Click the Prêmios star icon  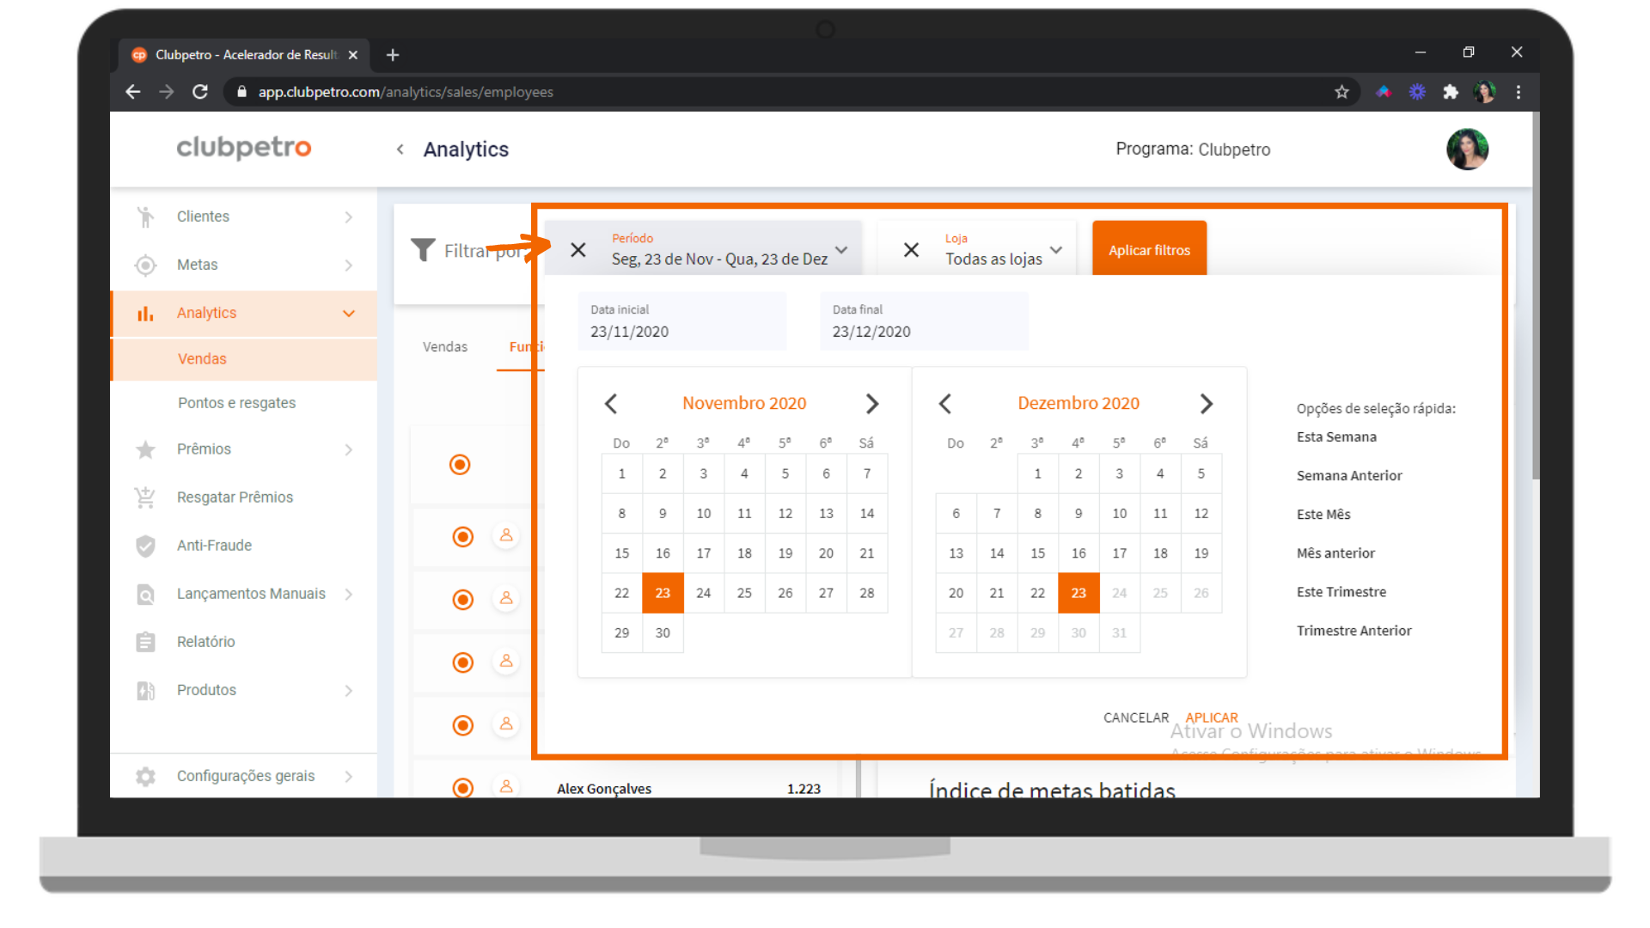[x=145, y=449]
